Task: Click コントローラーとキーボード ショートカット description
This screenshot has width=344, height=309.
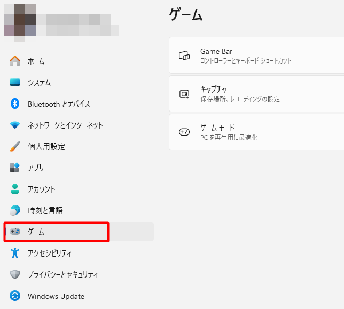Action: click(x=246, y=60)
